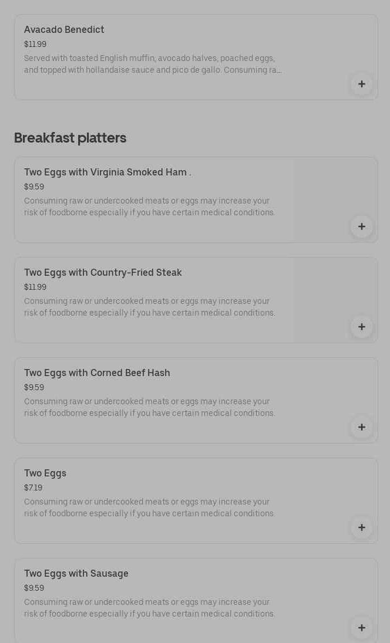Click plus icon for Two Eggs with Virginia Smoked Ham
This screenshot has width=390, height=643.
click(x=361, y=226)
